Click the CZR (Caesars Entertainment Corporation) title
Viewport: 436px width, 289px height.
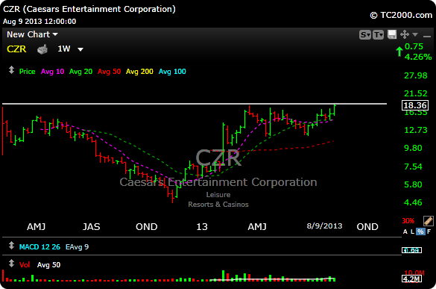click(x=89, y=9)
